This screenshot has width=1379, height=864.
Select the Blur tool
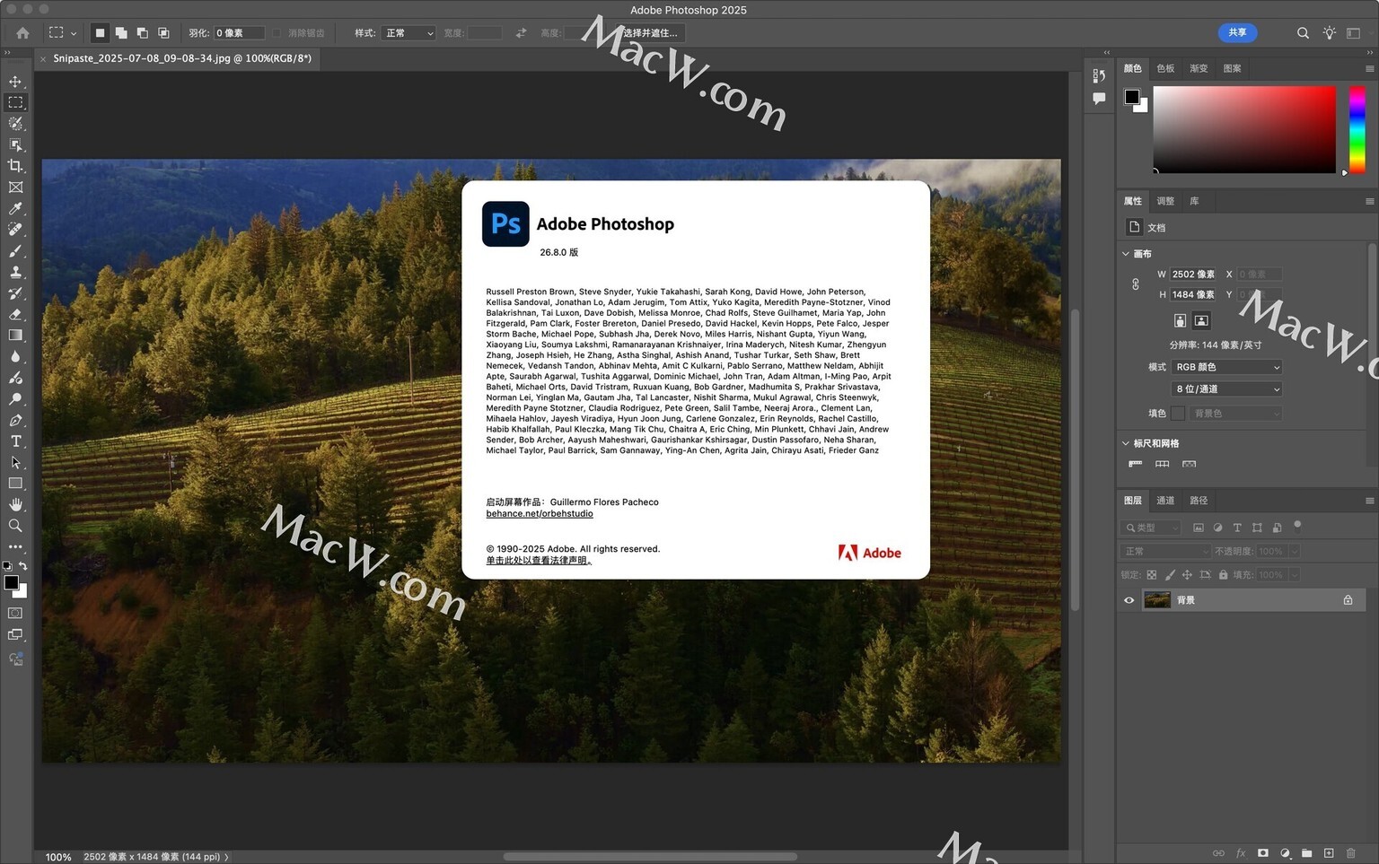coord(15,356)
